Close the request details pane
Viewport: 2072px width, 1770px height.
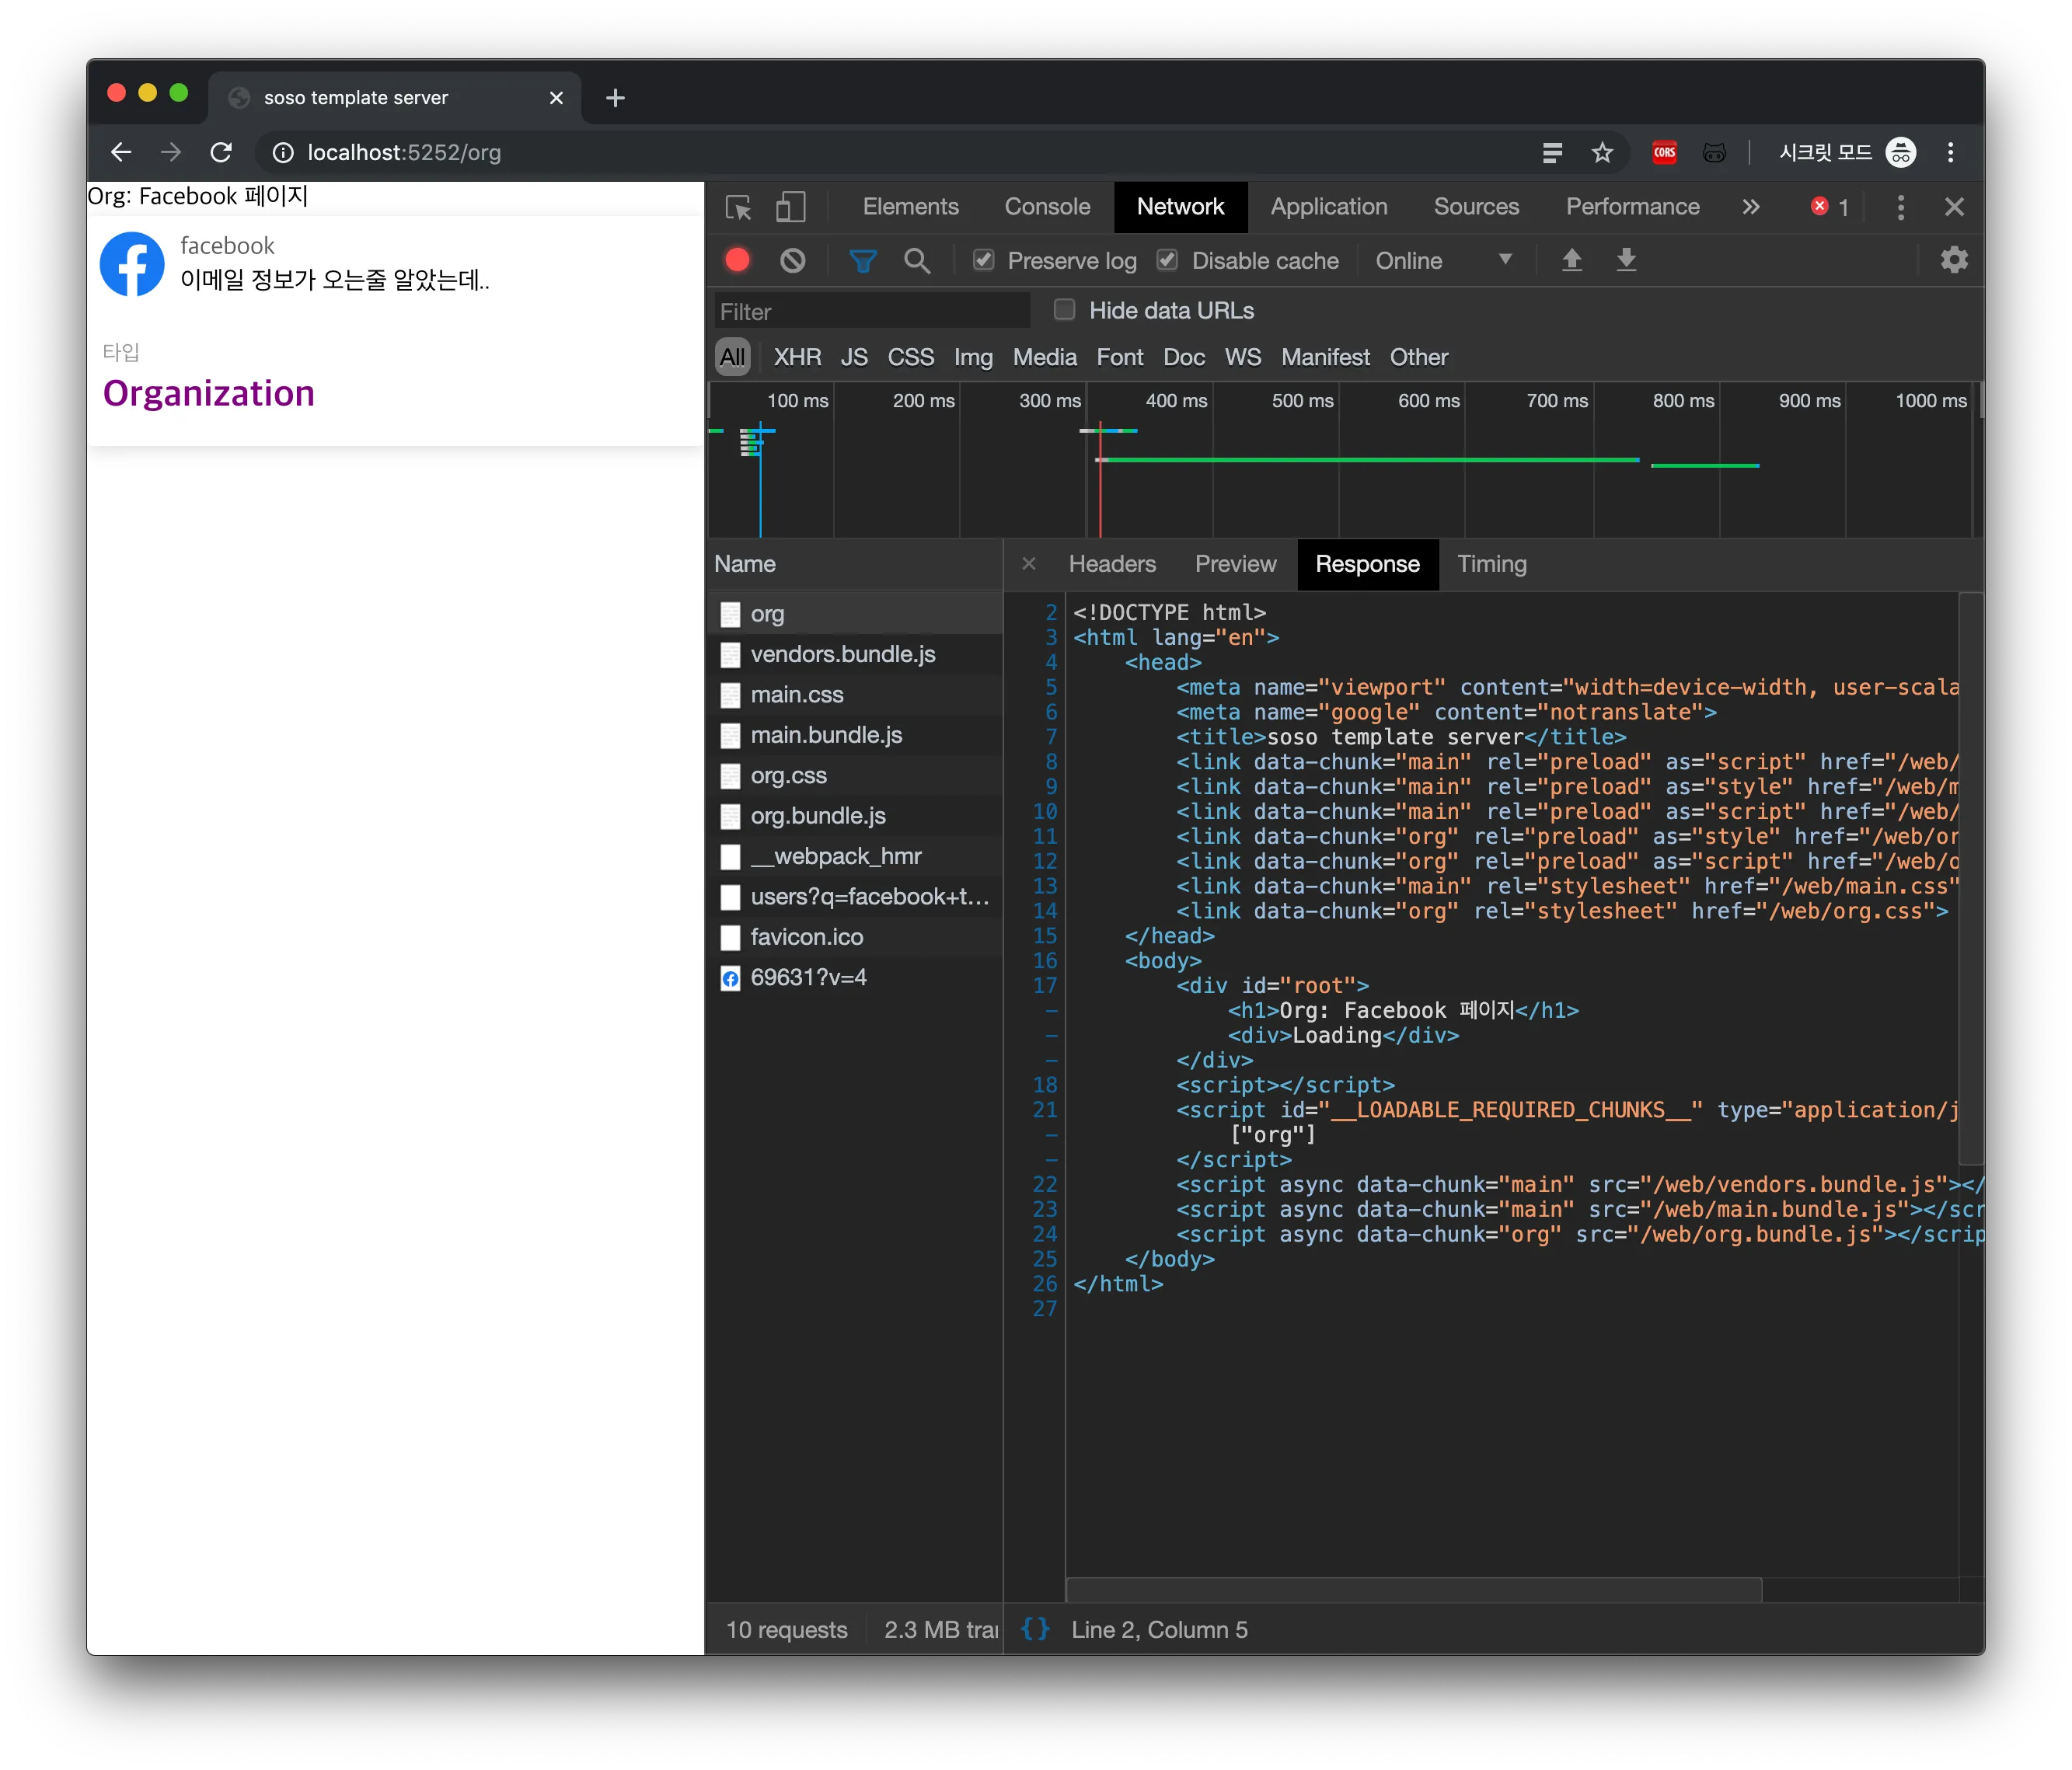point(1028,564)
